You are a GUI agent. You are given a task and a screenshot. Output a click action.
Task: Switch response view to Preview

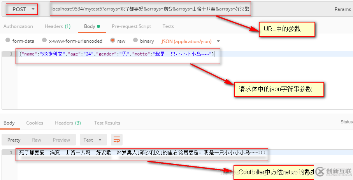[x=61, y=140]
